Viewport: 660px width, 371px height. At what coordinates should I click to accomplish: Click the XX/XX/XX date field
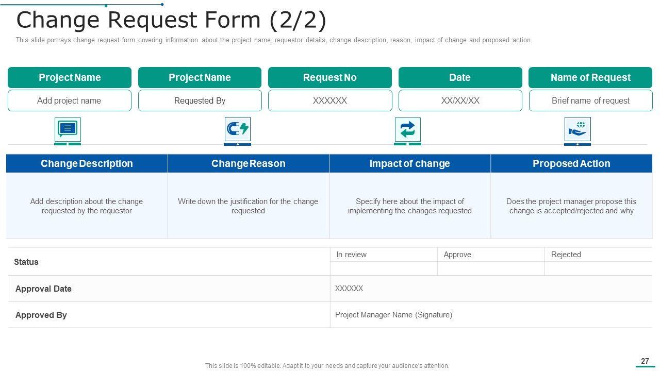tap(460, 101)
